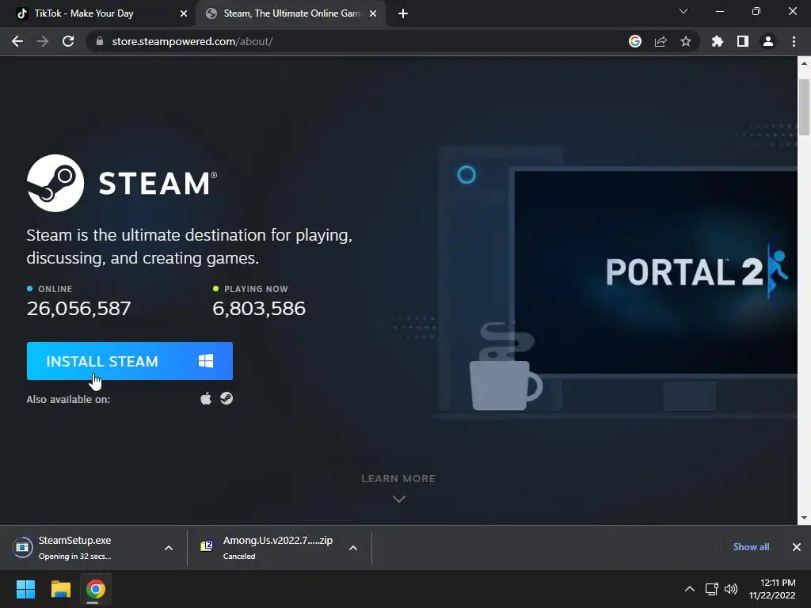Open the clock and date panel
This screenshot has height=608, width=811.
pos(772,589)
